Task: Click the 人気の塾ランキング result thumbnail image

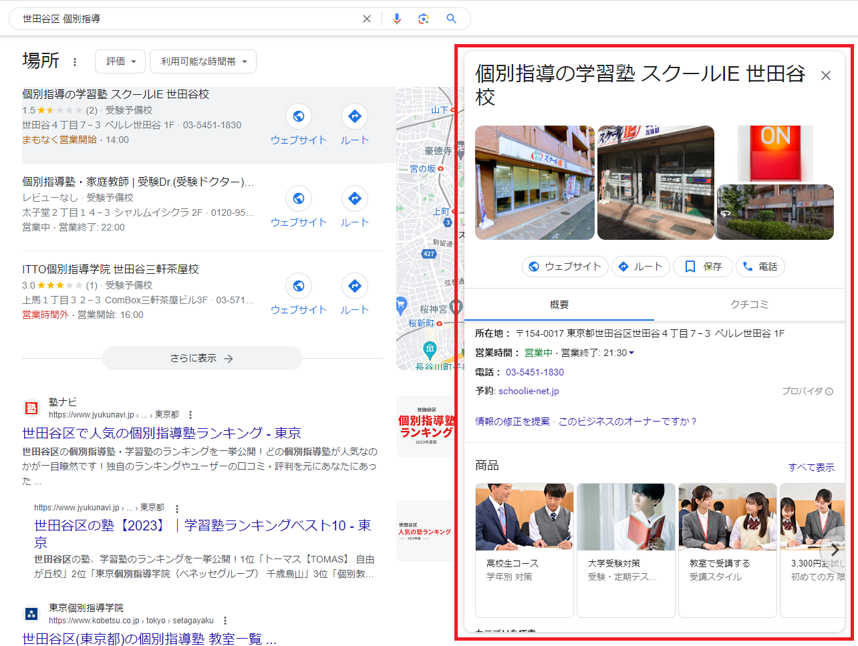Action: pos(426,531)
